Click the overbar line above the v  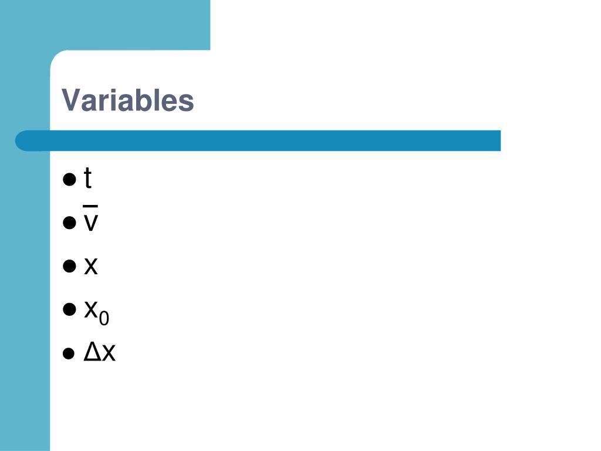(90, 206)
